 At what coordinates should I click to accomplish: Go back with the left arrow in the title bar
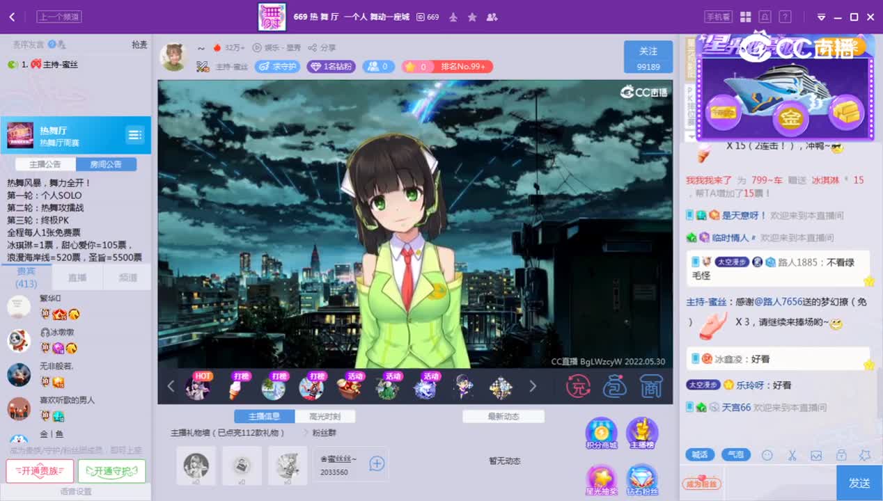click(x=12, y=17)
